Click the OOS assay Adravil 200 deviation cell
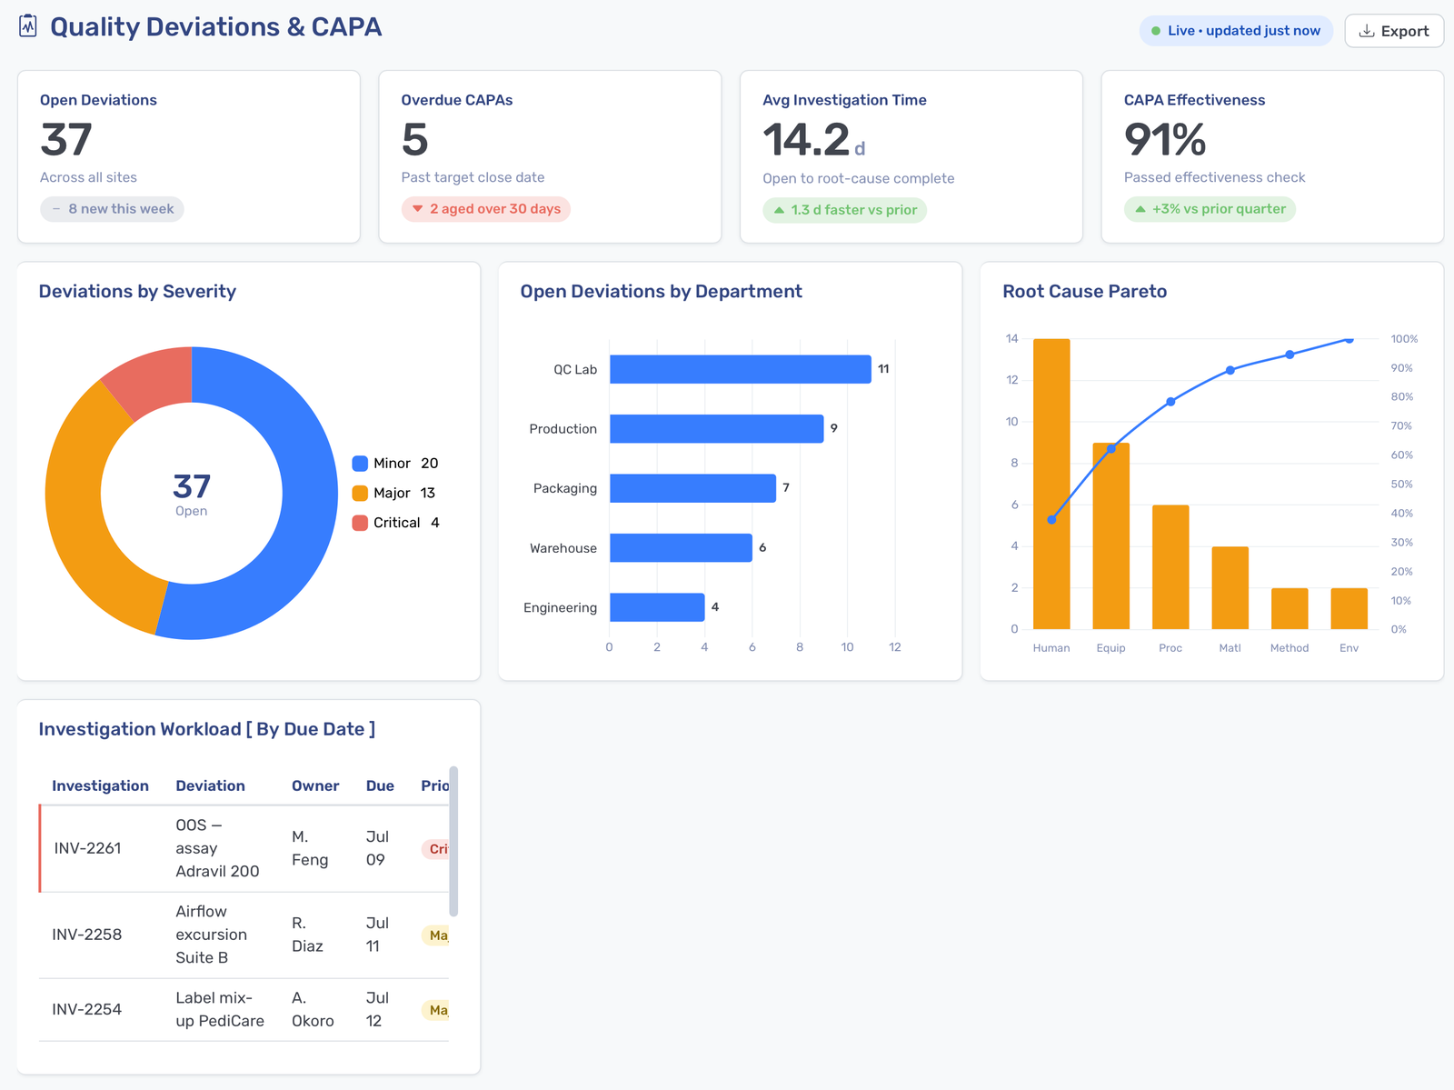 click(x=217, y=848)
